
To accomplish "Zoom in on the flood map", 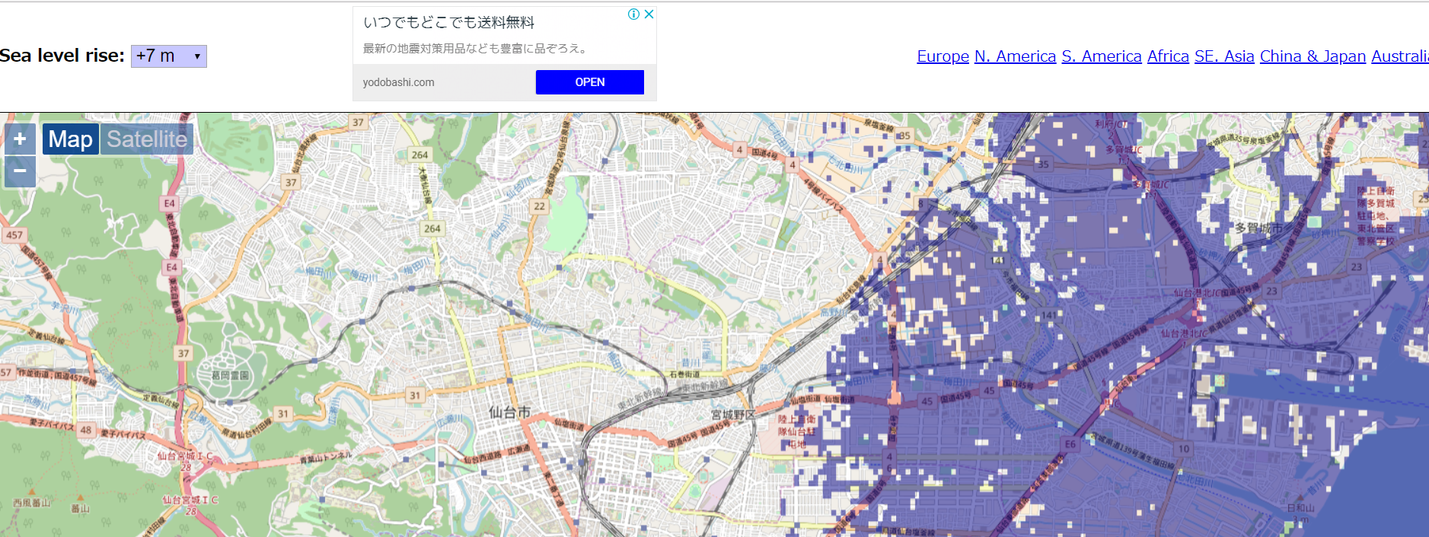I will [x=20, y=139].
